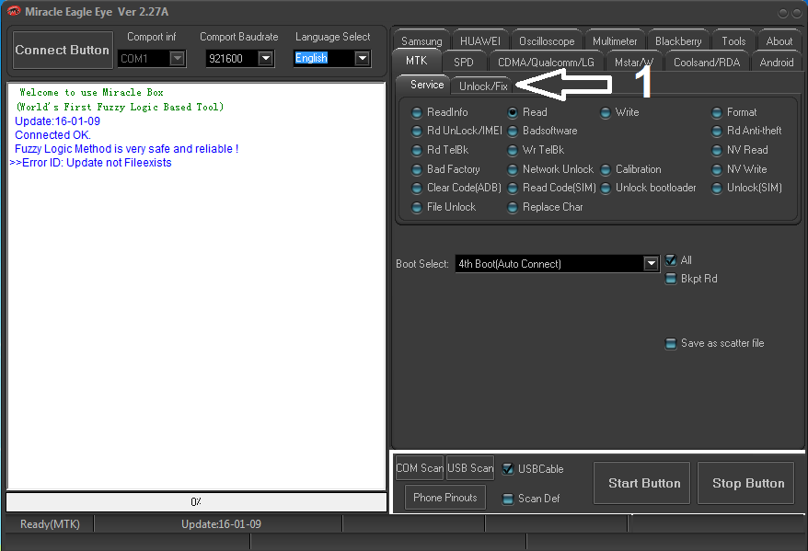Uncheck the All checkbox

(x=670, y=260)
